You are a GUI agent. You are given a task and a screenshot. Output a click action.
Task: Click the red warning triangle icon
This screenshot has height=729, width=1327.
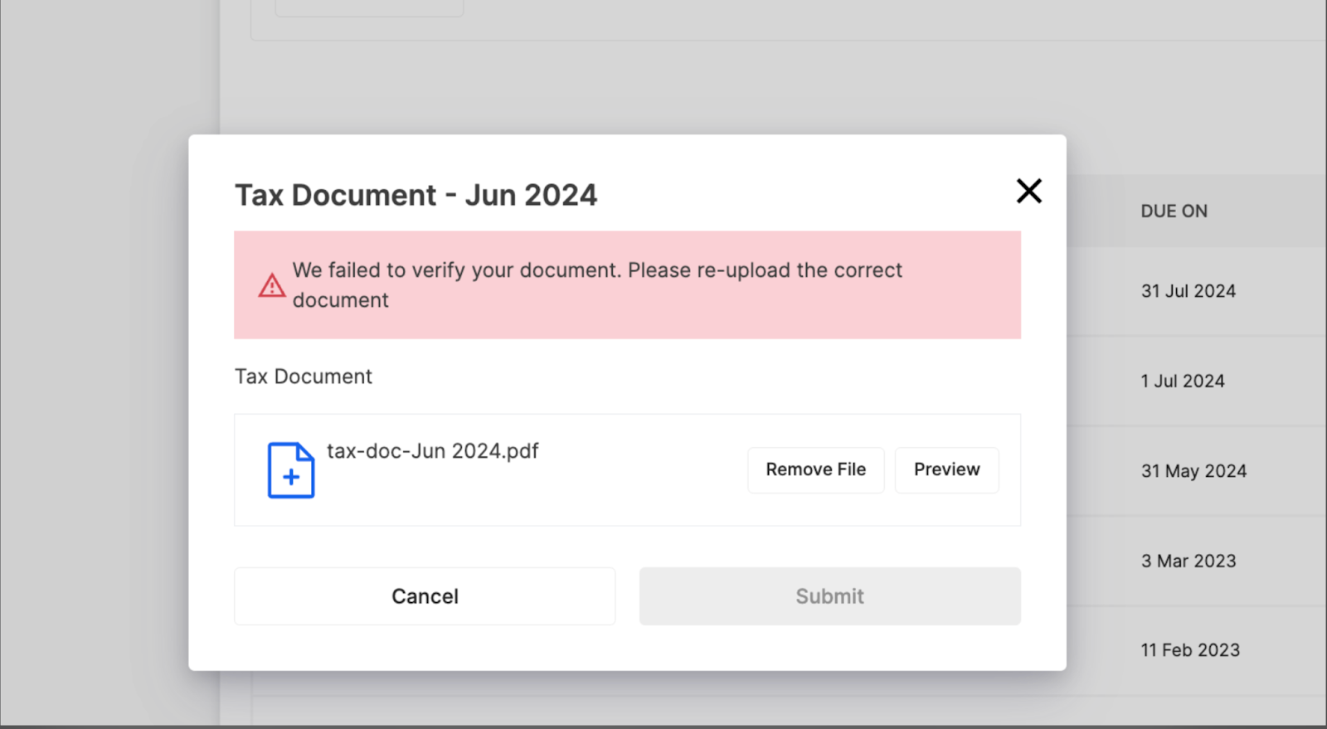click(x=271, y=286)
